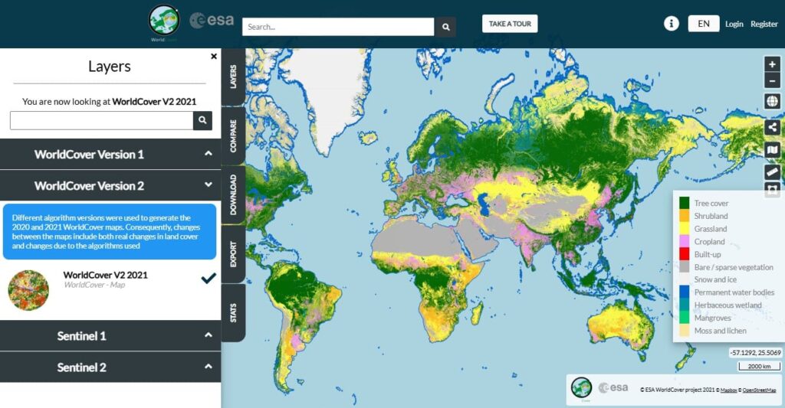This screenshot has height=408, width=785.
Task: Select the ruler measure tool
Action: (x=772, y=172)
